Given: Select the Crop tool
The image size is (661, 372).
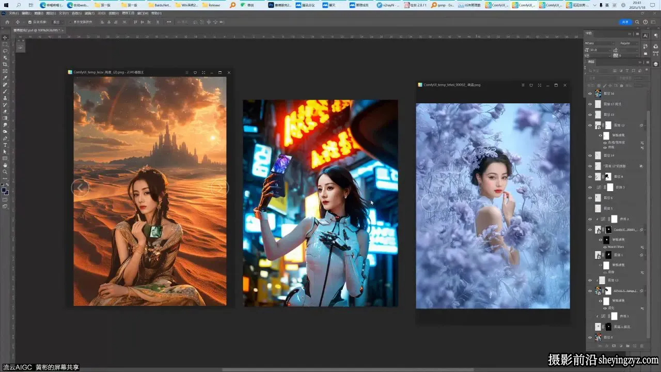Looking at the screenshot, I should point(5,64).
